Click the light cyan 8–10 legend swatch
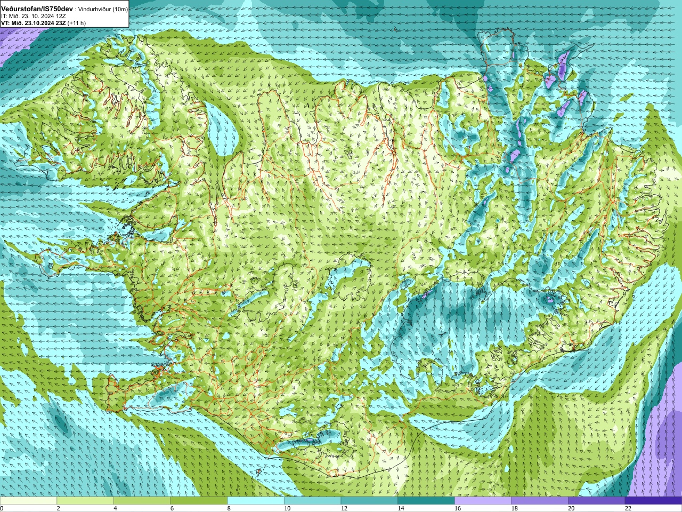This screenshot has height=512, width=682. click(256, 501)
